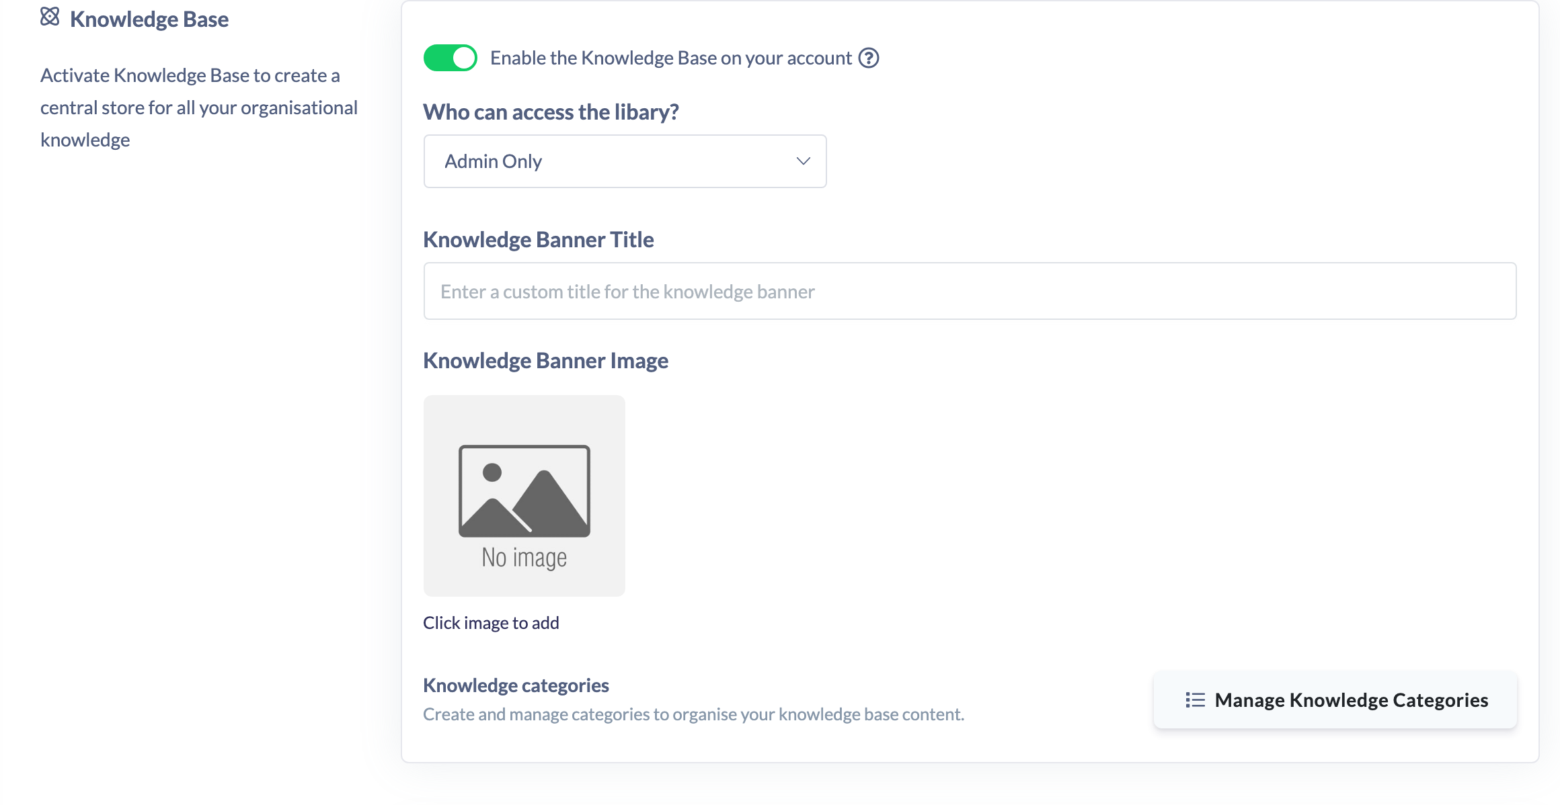Click the 'Create and manage categories' description
This screenshot has width=1560, height=805.
coord(693,714)
